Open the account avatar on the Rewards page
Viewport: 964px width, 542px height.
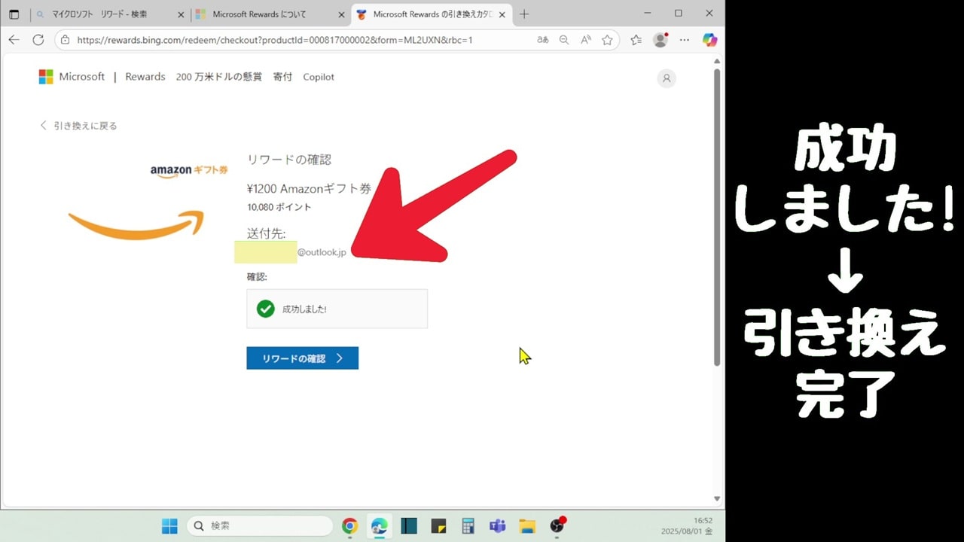click(x=667, y=78)
